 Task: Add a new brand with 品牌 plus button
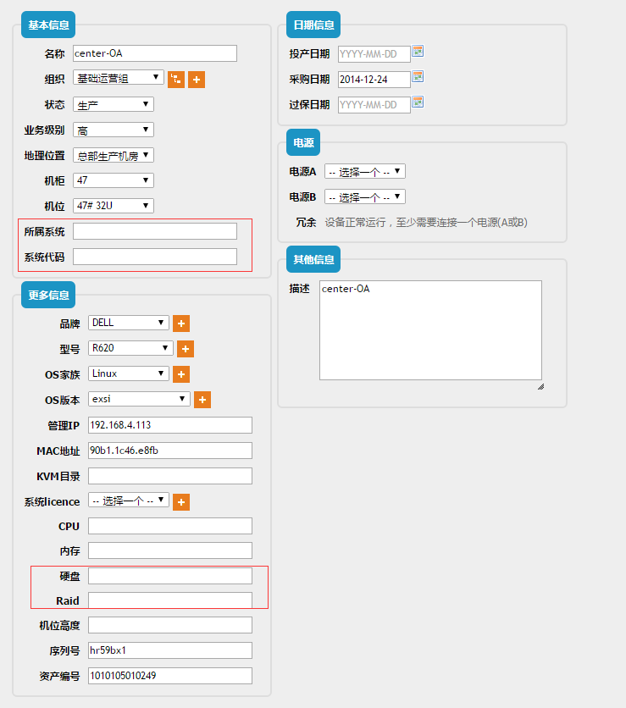(181, 324)
